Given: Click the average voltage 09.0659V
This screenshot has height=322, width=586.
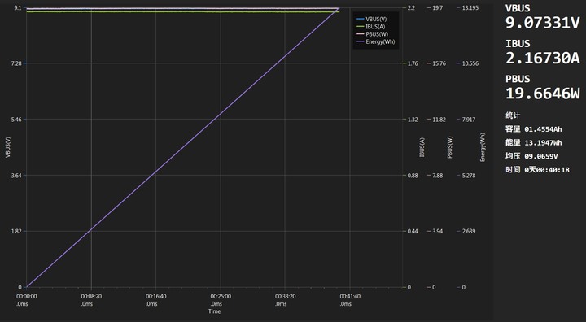Looking at the screenshot, I should (x=541, y=156).
